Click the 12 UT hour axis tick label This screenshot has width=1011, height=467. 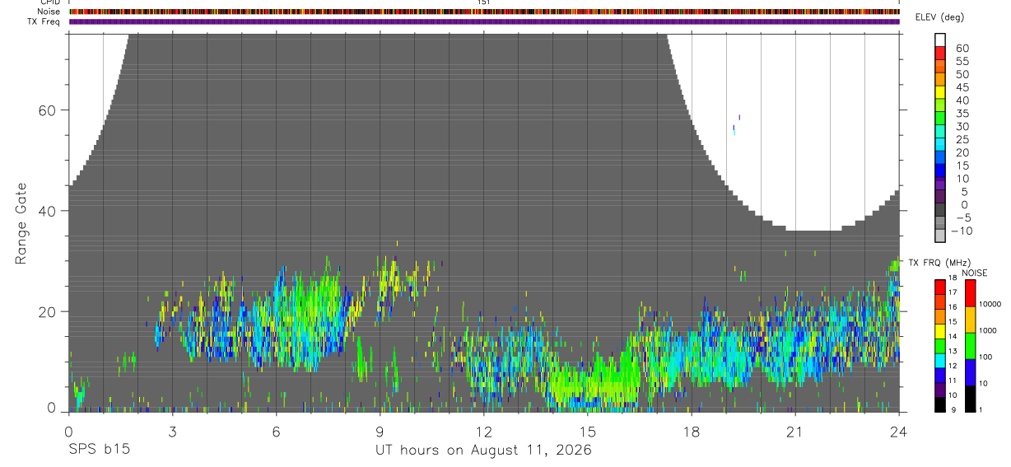click(483, 432)
